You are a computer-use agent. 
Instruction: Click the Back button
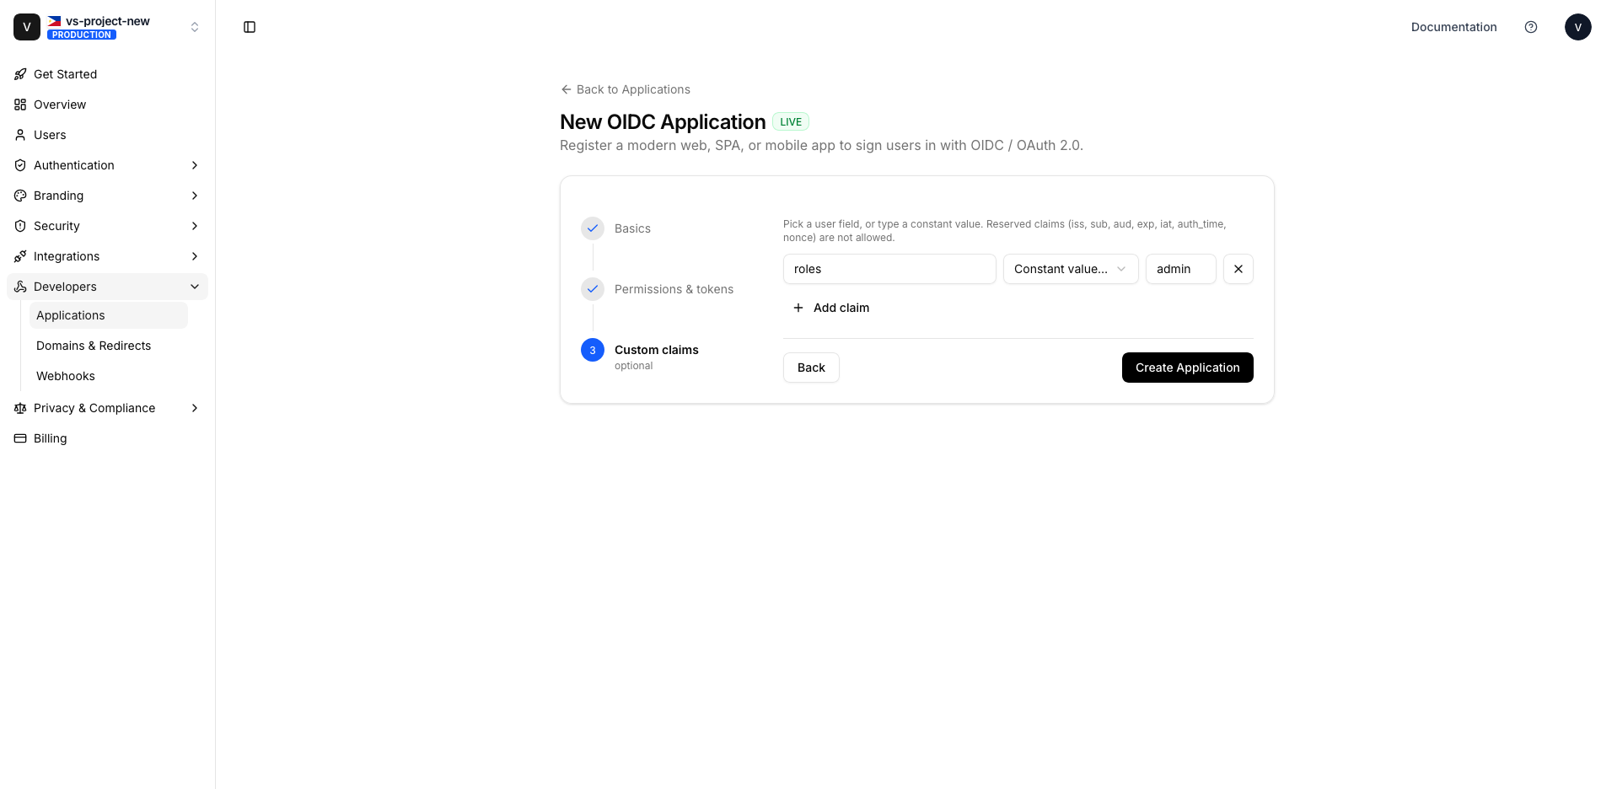(811, 368)
